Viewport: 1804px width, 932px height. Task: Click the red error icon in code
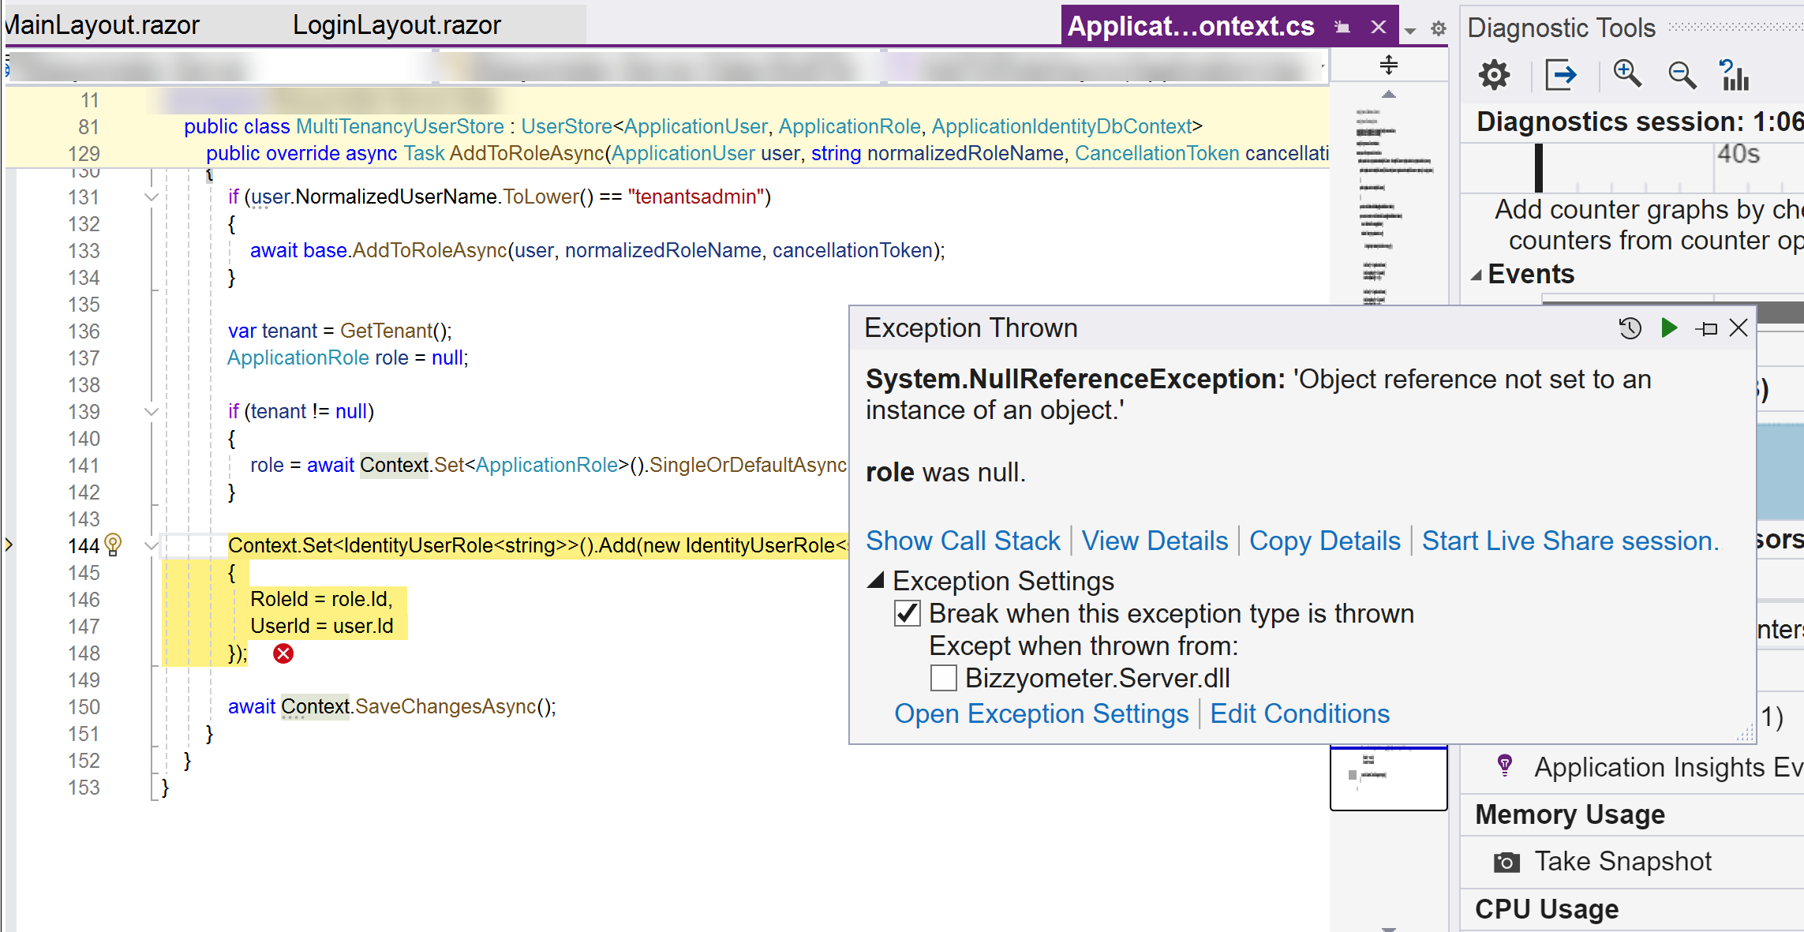(x=283, y=653)
